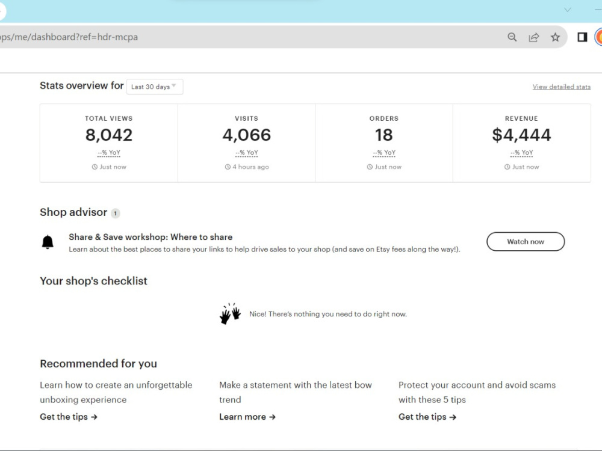Click the latest bow trend text
Screen dimensions: 602x451
[x=295, y=392]
